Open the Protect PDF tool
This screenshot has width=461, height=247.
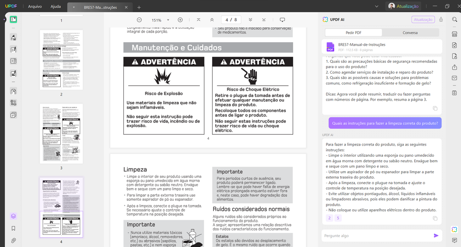pyautogui.click(x=455, y=56)
